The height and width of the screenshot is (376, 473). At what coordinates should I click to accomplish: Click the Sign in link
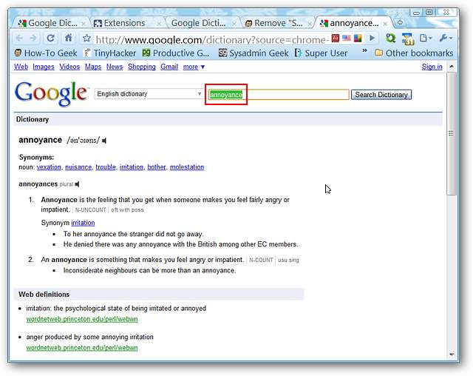coord(432,67)
